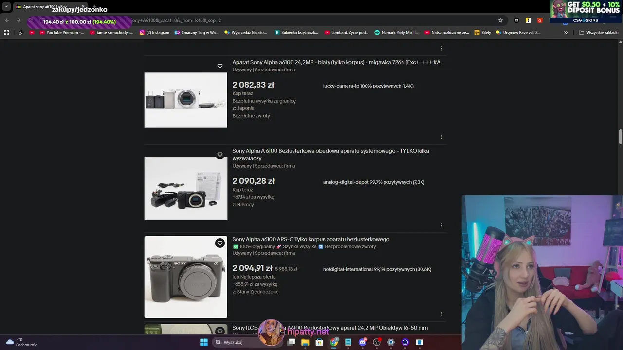
Task: Show more bookmarks via the chevron
Action: [x=566, y=33]
